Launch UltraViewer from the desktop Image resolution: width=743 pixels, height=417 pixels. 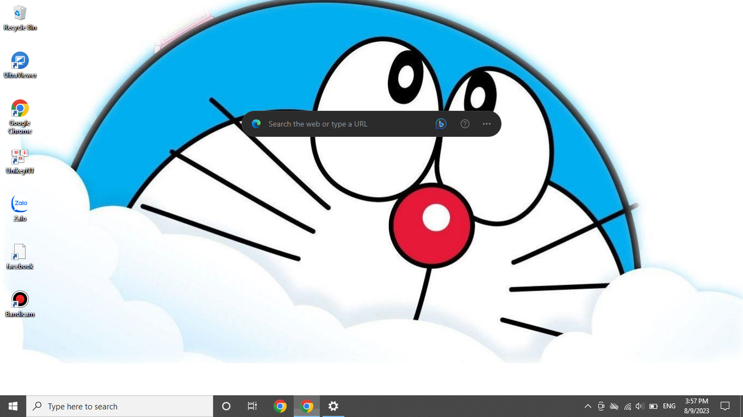(x=20, y=65)
